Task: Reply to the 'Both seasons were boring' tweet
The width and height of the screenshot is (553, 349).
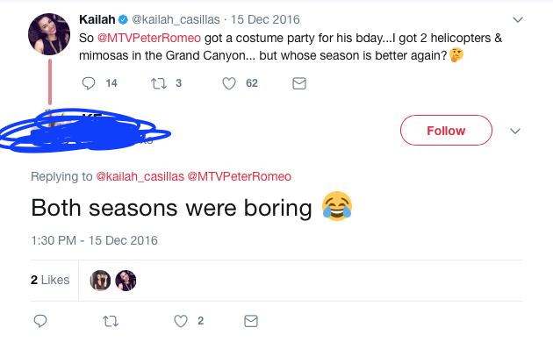Action: 40,321
